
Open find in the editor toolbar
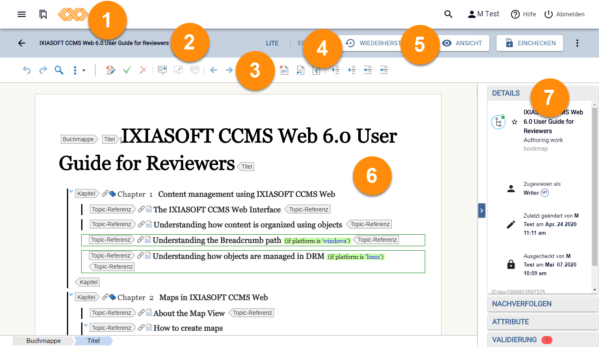click(x=59, y=70)
